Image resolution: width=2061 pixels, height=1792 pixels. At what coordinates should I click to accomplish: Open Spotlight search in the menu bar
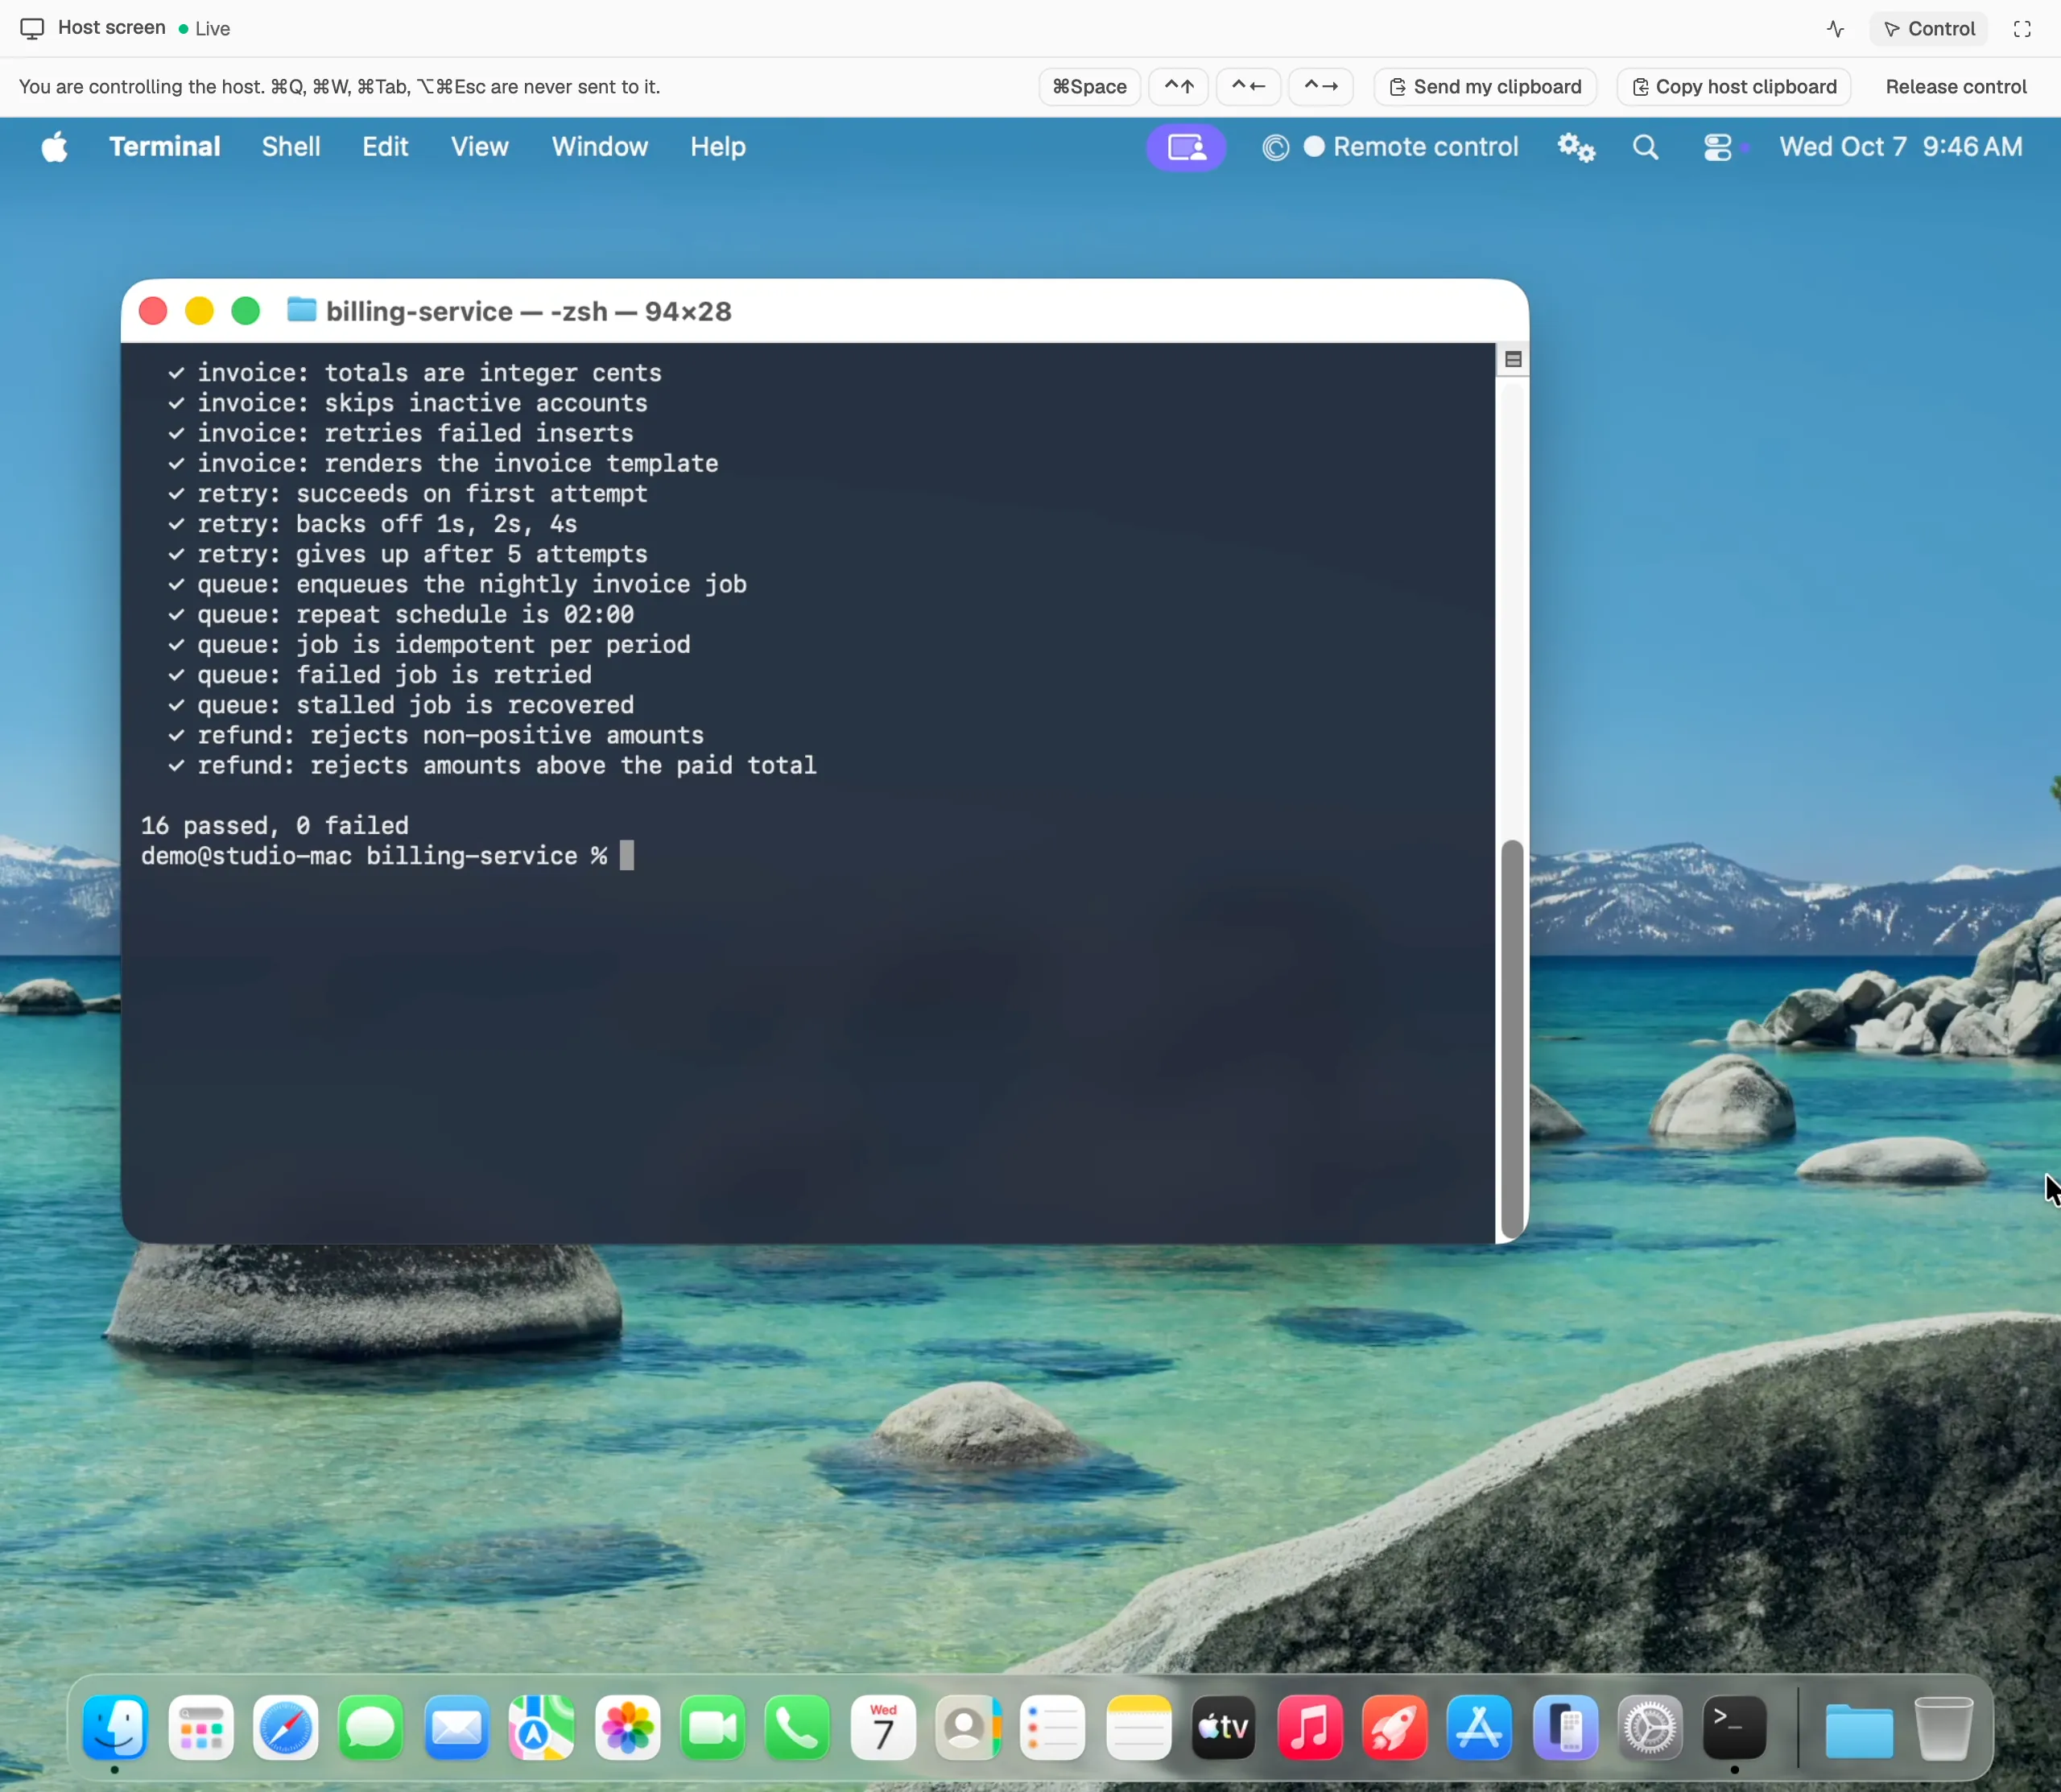coord(1646,147)
